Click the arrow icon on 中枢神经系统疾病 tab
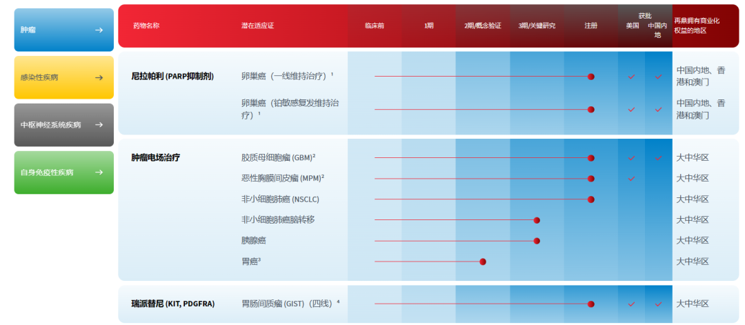Screen dimensions: 745x325 pos(99,125)
